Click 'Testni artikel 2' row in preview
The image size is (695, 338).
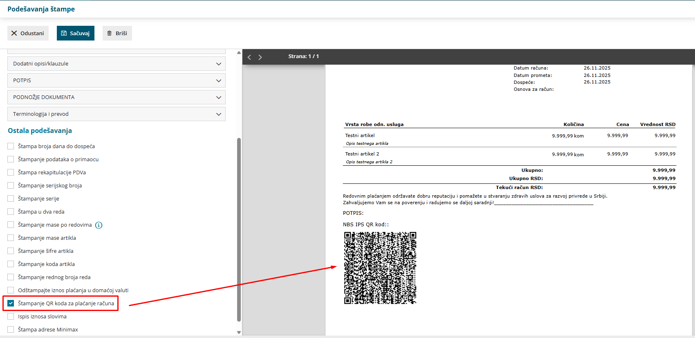pos(362,154)
